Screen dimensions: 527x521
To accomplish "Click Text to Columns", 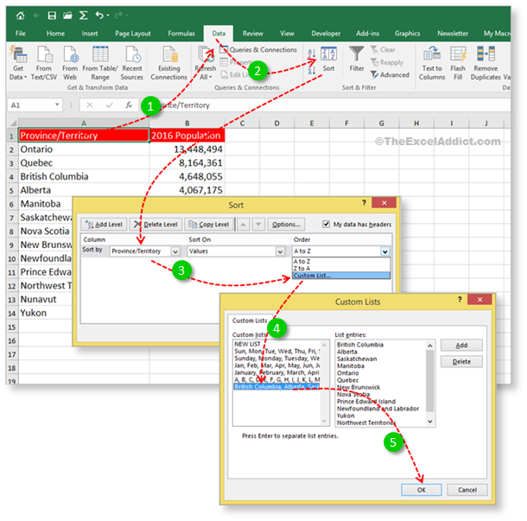I will click(x=432, y=64).
